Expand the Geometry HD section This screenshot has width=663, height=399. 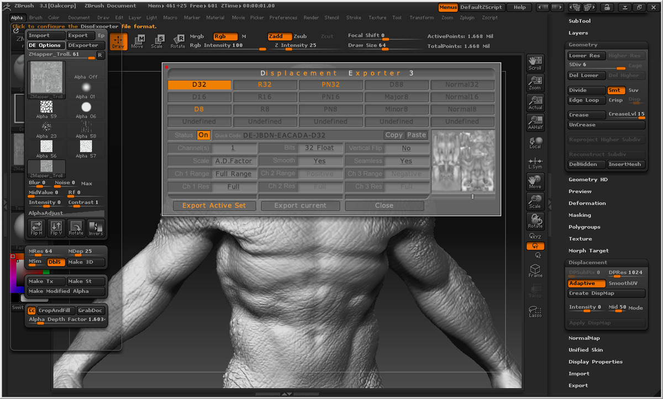tap(588, 179)
